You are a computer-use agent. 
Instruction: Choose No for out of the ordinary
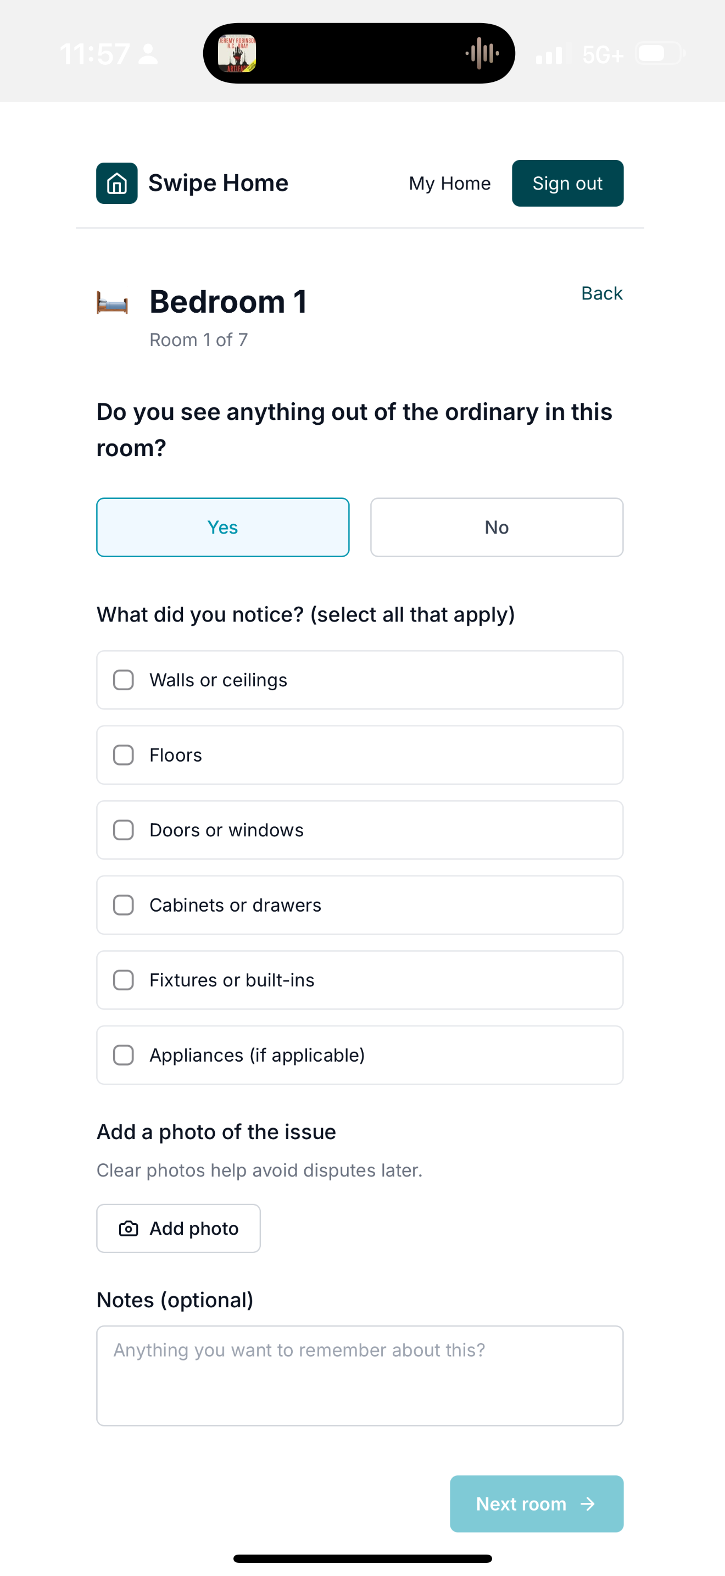[x=497, y=528]
